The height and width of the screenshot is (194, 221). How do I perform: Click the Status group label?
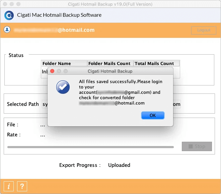(16, 55)
